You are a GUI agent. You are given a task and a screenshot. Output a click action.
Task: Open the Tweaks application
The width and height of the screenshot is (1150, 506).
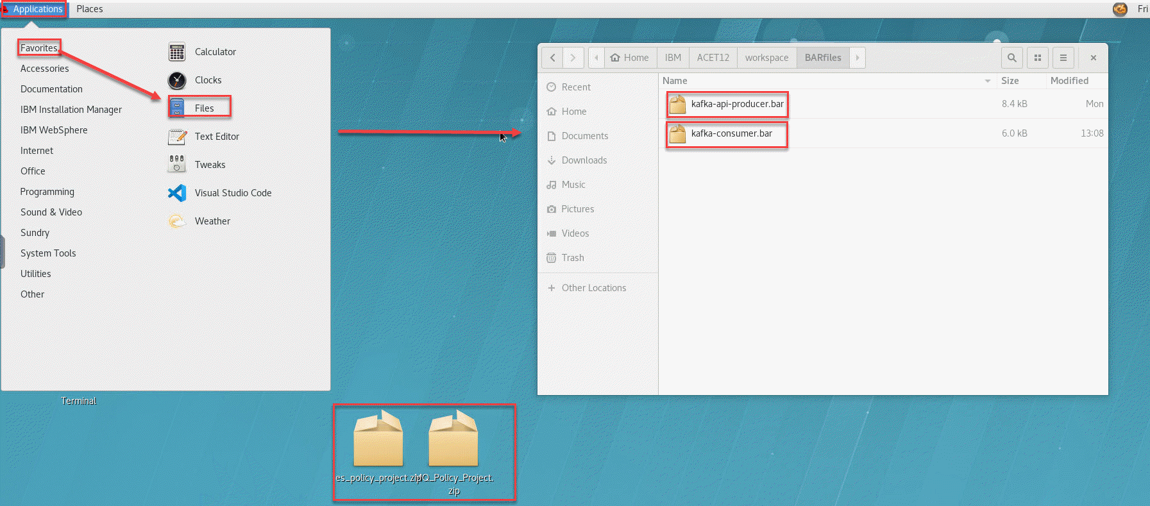point(210,165)
